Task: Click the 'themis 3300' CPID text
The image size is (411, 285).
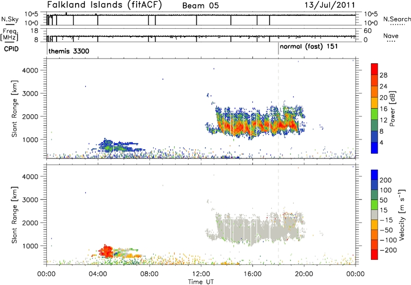Action: point(69,51)
